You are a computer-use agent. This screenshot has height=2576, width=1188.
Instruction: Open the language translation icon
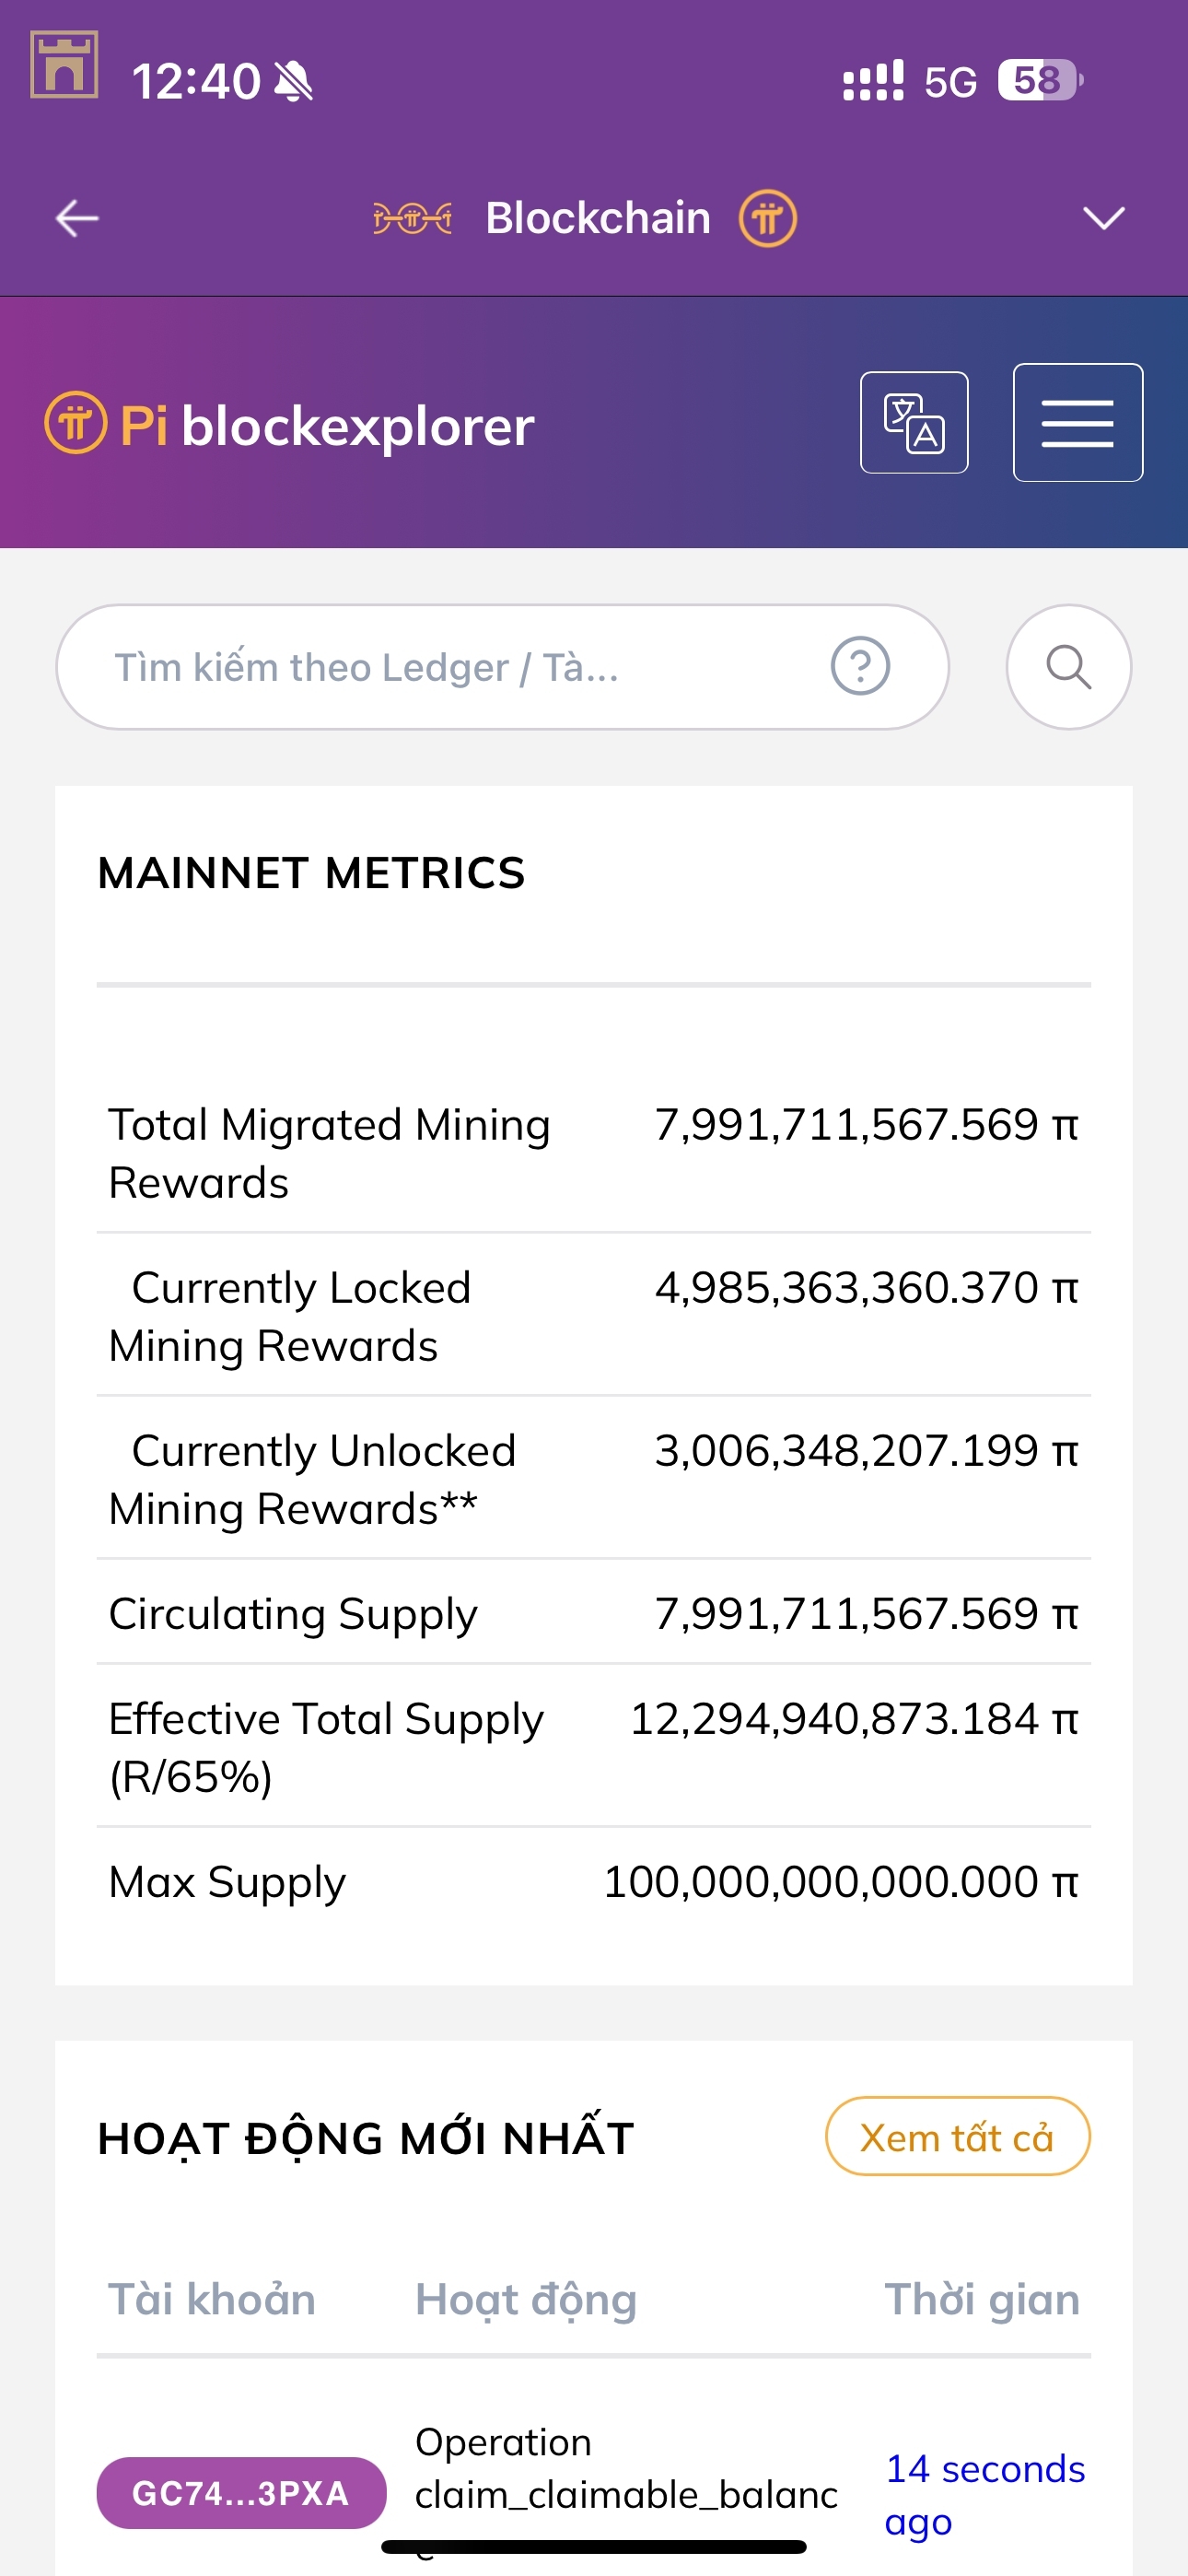(x=913, y=423)
